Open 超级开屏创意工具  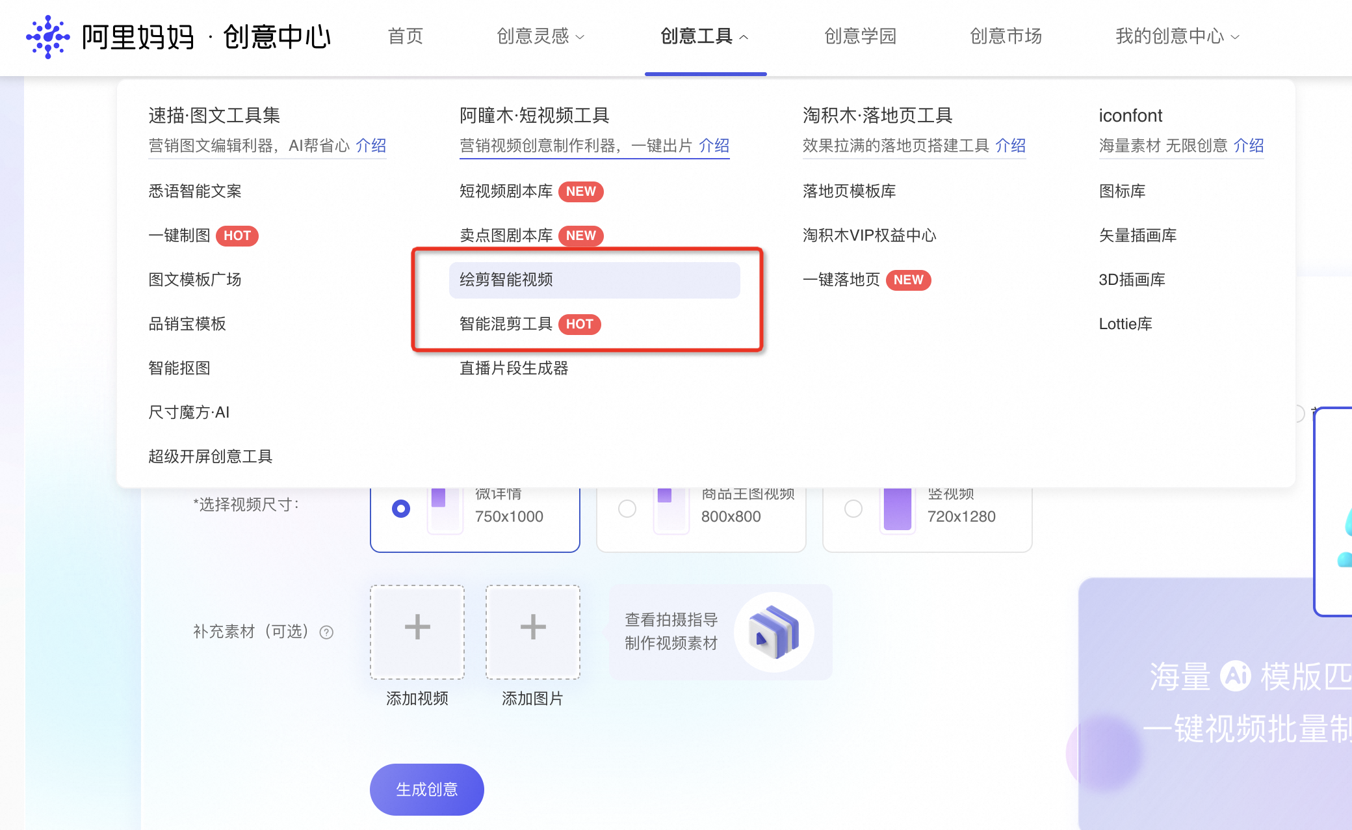(211, 457)
